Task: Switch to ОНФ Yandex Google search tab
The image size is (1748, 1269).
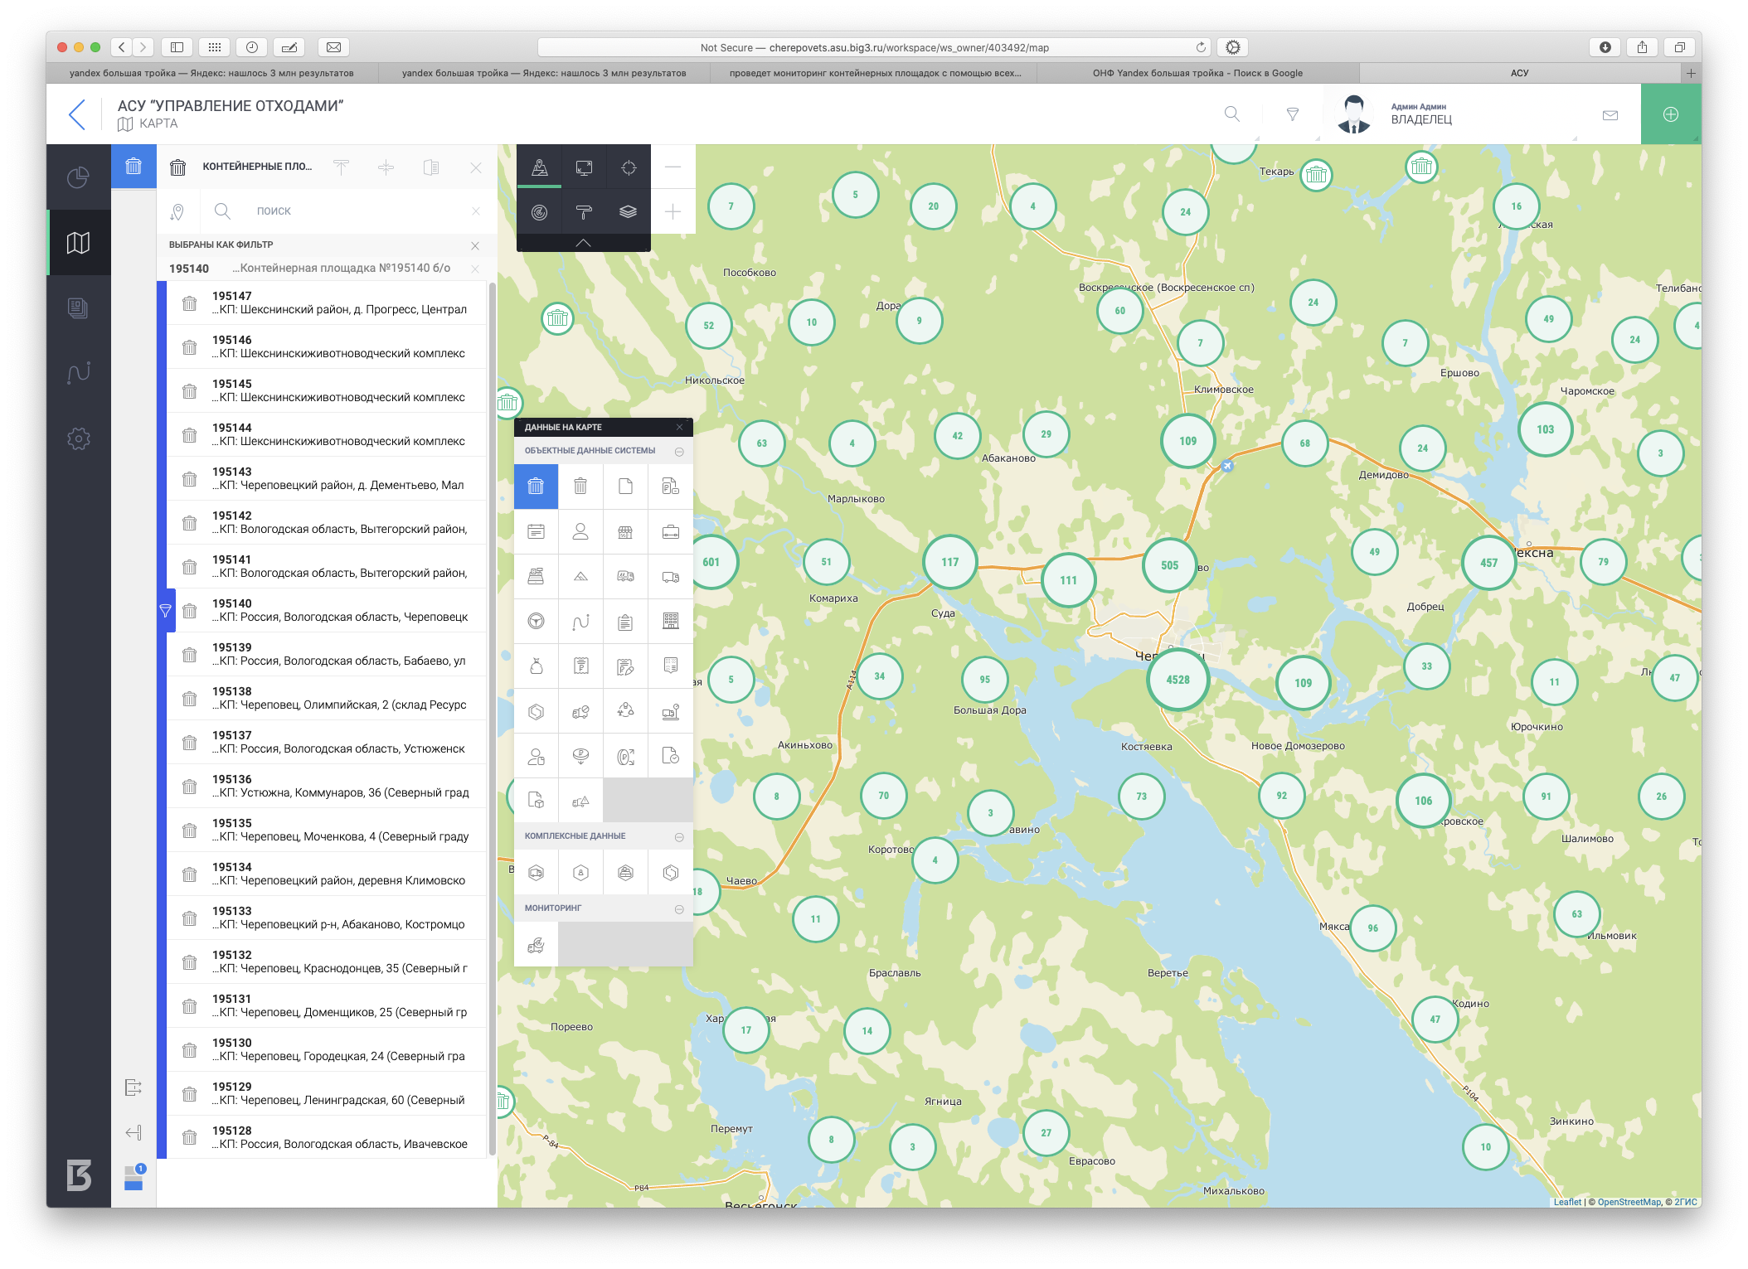Action: 1197,73
